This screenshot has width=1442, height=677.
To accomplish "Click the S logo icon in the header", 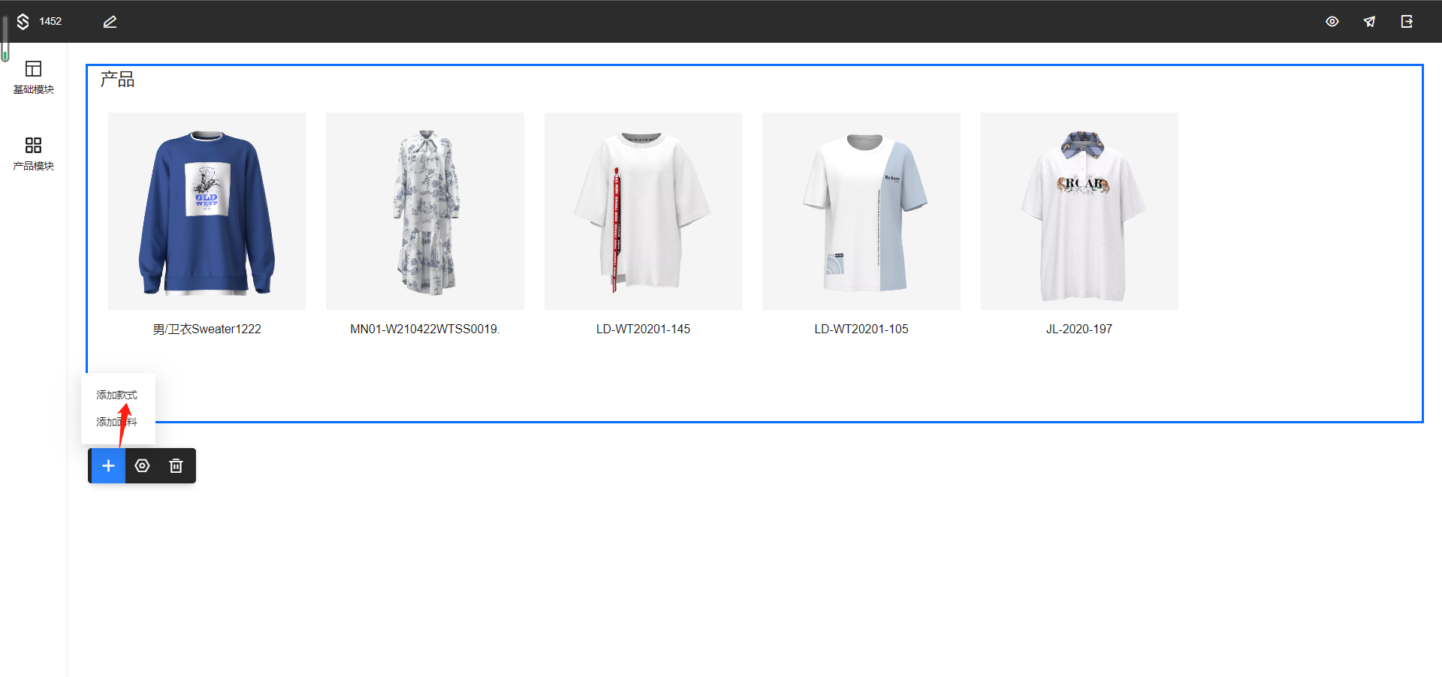I will coord(23,22).
